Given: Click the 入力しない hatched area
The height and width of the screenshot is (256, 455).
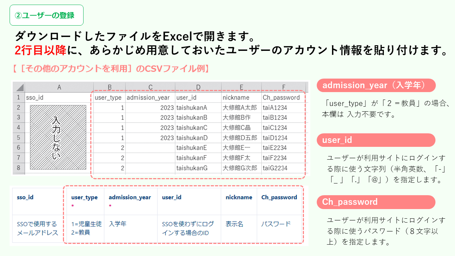Looking at the screenshot, I should click(58, 137).
